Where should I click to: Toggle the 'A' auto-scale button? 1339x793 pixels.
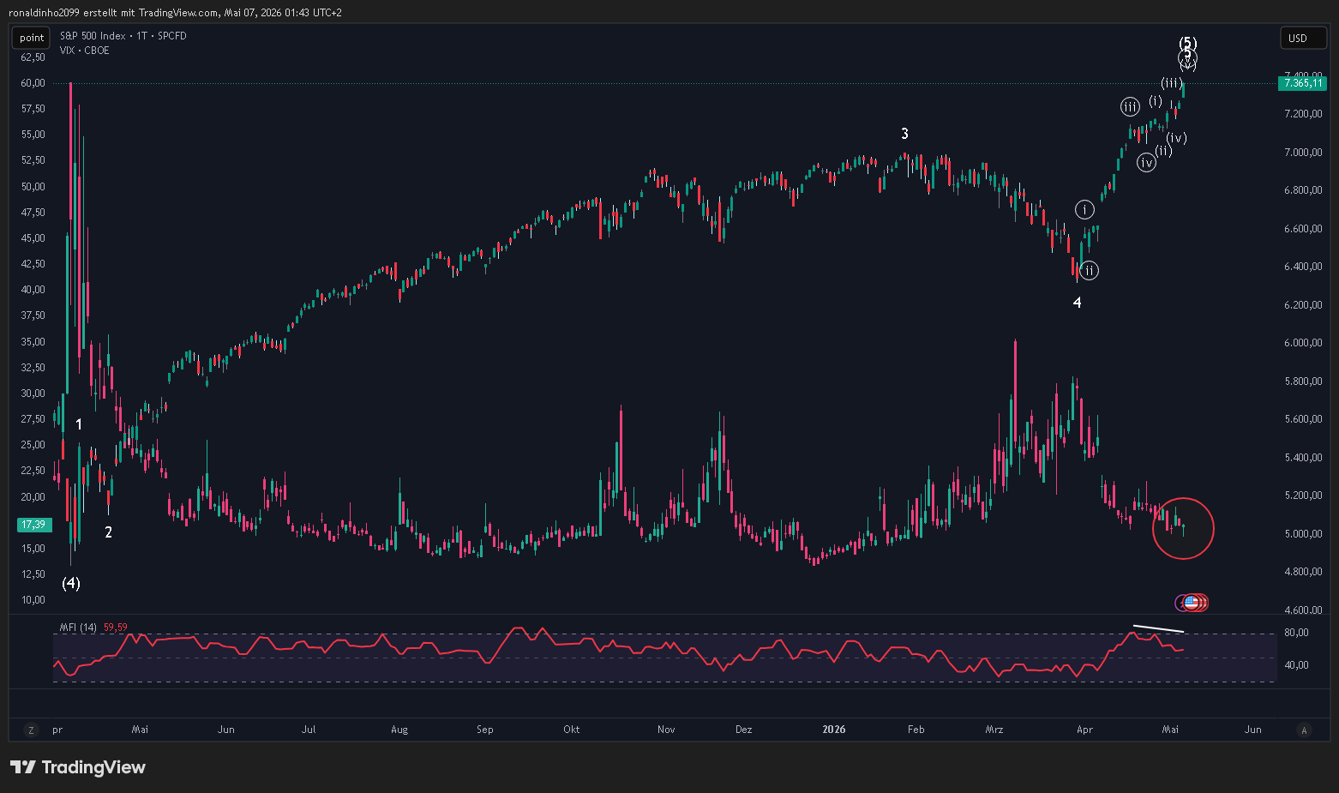[1305, 730]
